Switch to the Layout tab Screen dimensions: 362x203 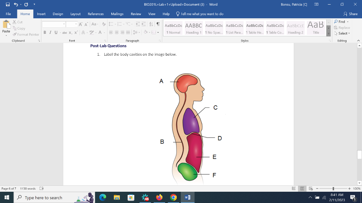click(x=76, y=14)
